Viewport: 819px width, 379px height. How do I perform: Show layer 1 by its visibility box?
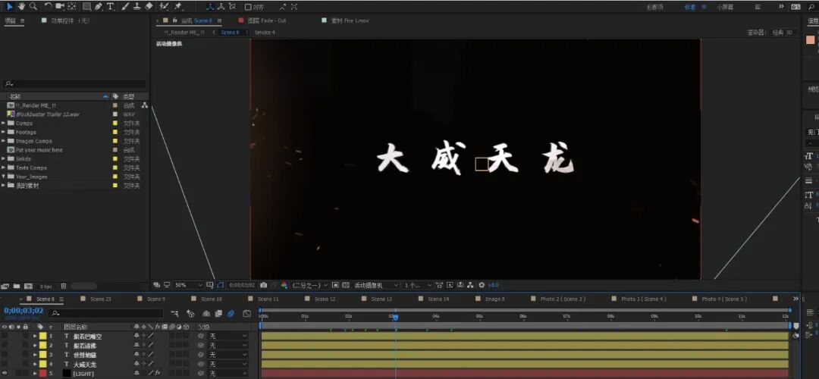pyautogui.click(x=5, y=337)
